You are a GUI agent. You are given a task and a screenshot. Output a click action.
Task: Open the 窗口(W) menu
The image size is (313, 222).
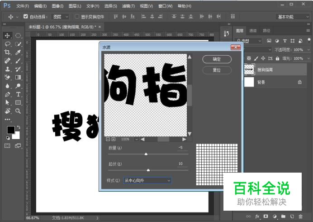click(165, 6)
